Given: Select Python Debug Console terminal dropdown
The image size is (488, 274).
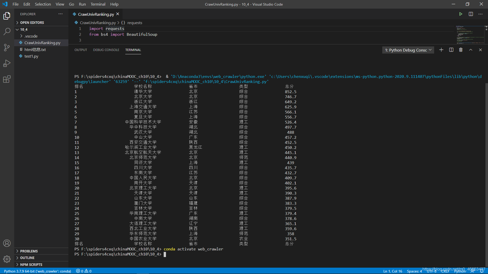Looking at the screenshot, I should click(x=408, y=50).
